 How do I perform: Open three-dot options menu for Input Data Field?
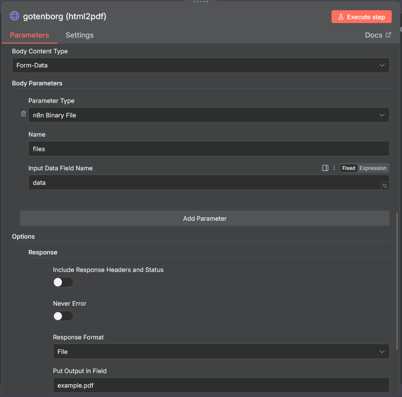tap(334, 168)
